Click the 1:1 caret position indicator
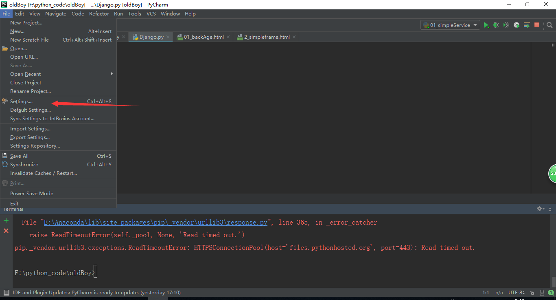 (x=486, y=293)
